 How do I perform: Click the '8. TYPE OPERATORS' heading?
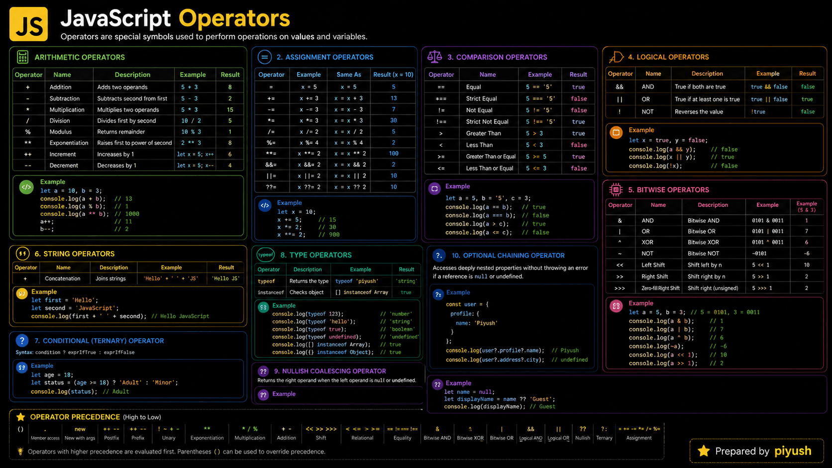(316, 255)
